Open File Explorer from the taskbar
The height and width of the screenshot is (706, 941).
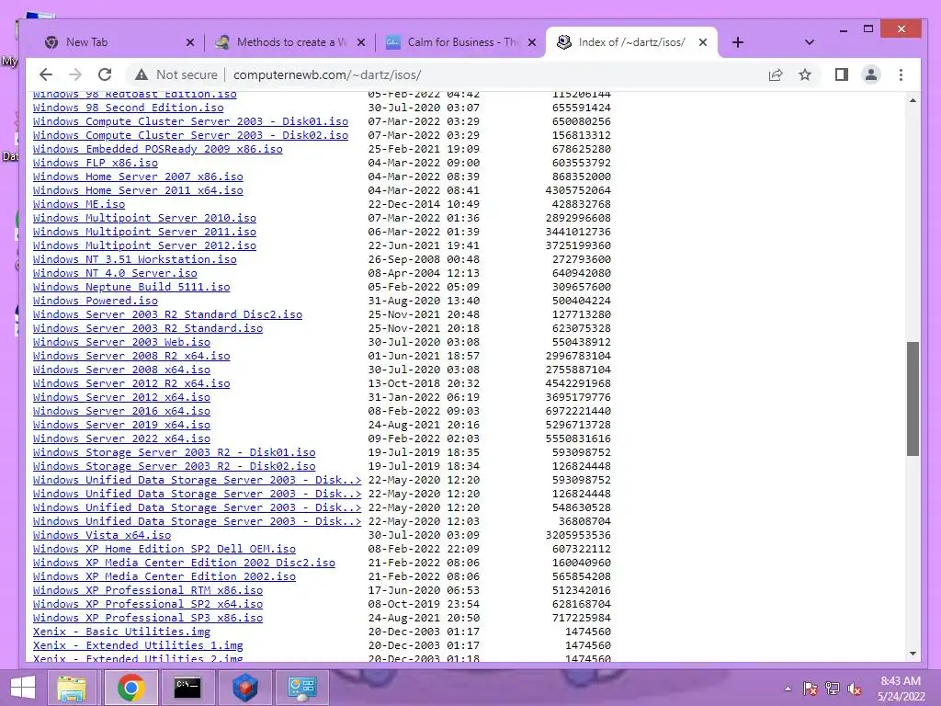pyautogui.click(x=72, y=688)
